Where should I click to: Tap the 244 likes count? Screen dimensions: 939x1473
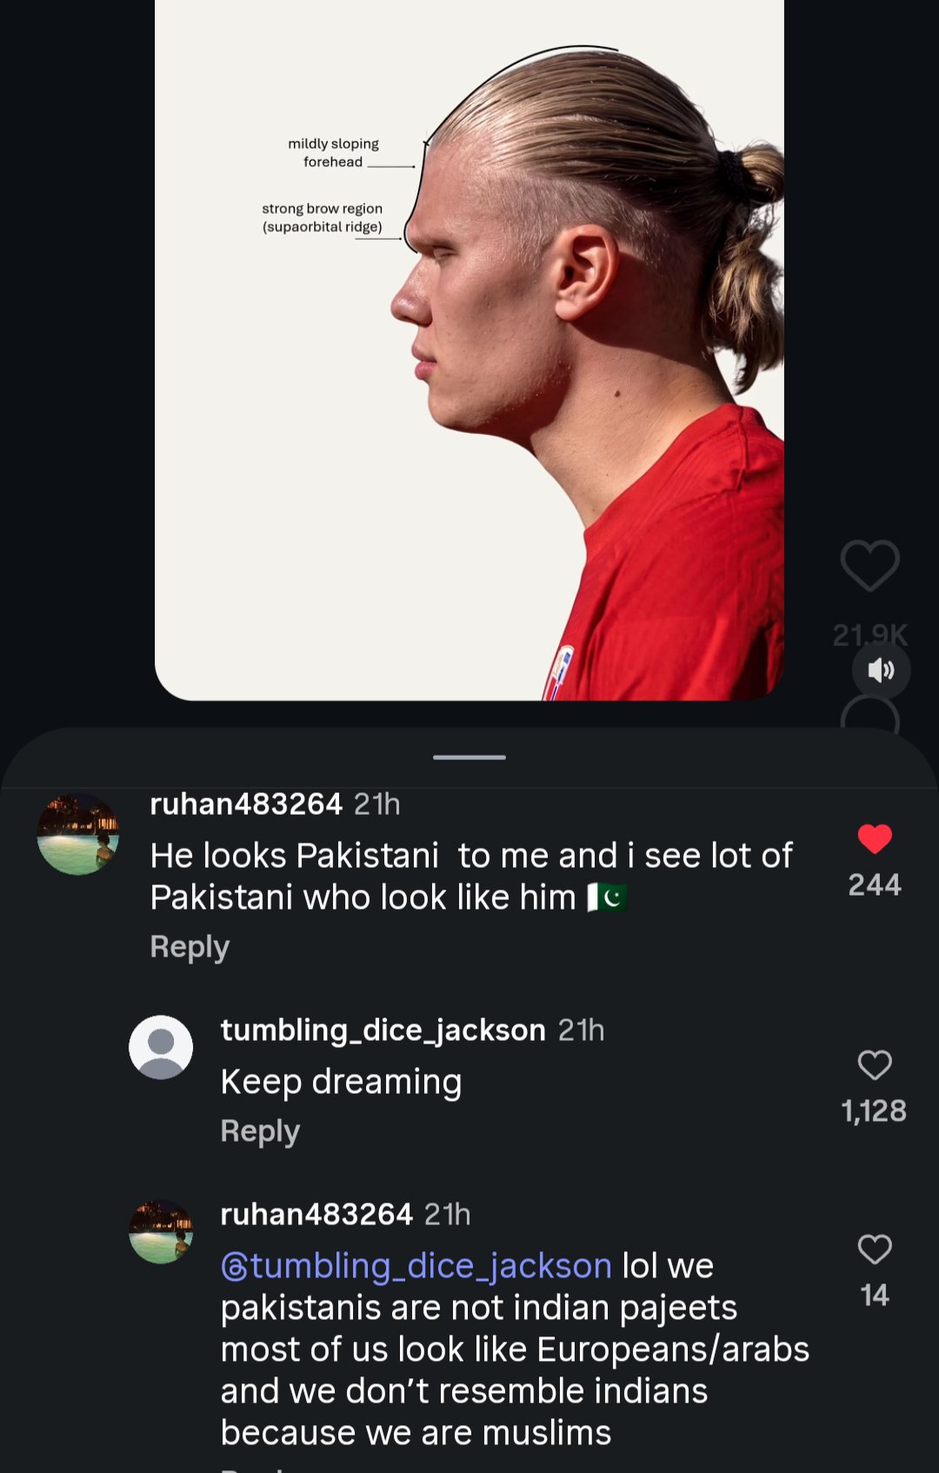click(875, 885)
